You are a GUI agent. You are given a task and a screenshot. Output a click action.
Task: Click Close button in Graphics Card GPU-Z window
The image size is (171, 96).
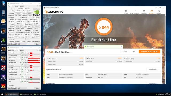(37, 44)
